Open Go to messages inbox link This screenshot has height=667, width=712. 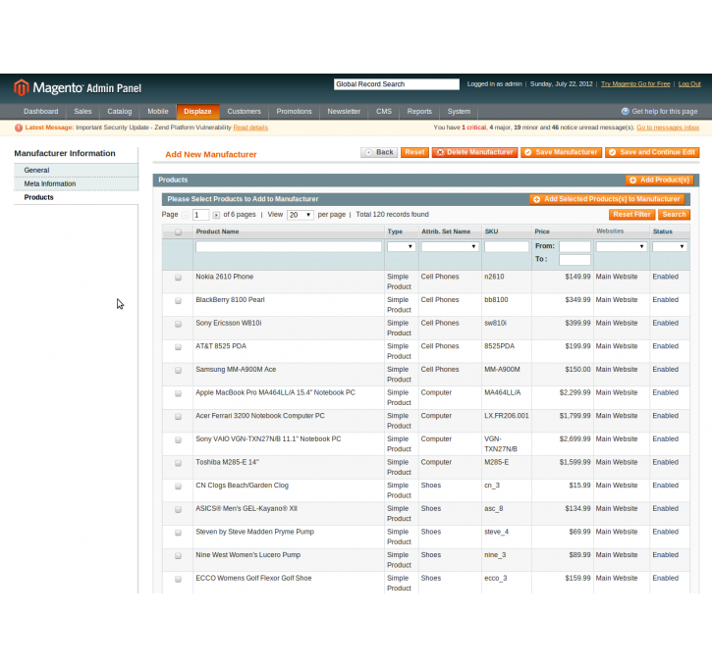click(668, 128)
